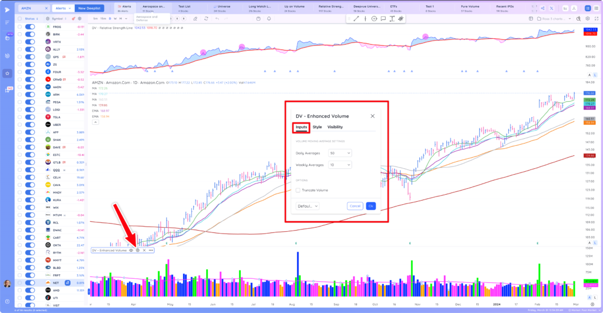Remove Enhanced Volume indicator via X icon

click(x=144, y=251)
